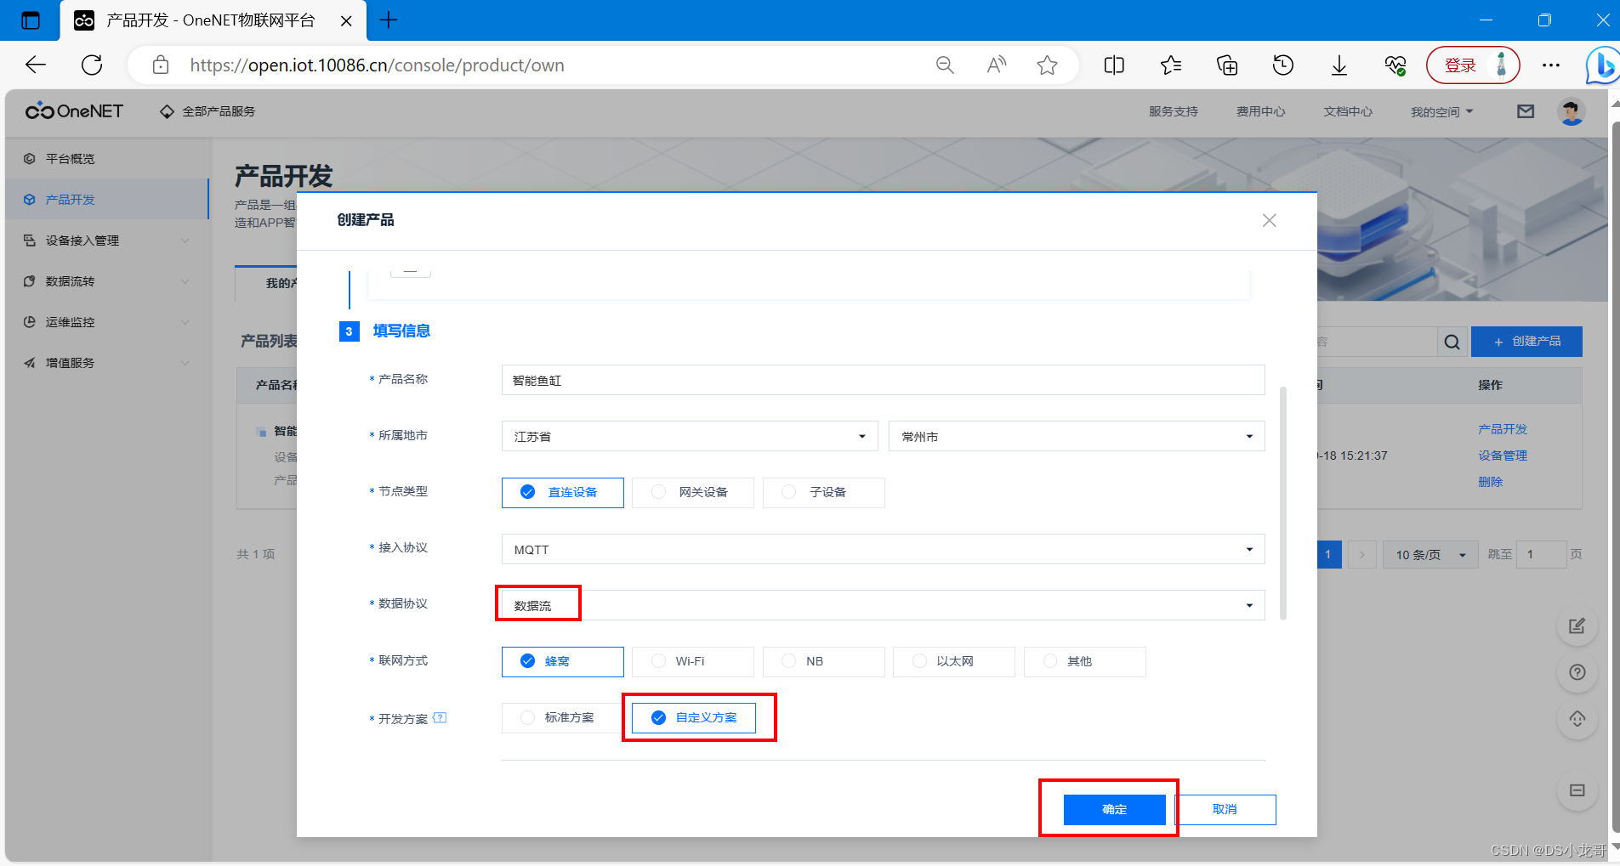1620x866 pixels.
Task: Click 删除 link in operations column
Action: 1490,482
